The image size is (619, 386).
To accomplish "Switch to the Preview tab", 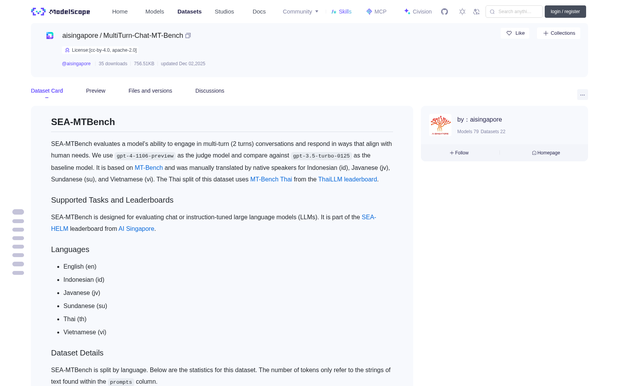I will 96,91.
